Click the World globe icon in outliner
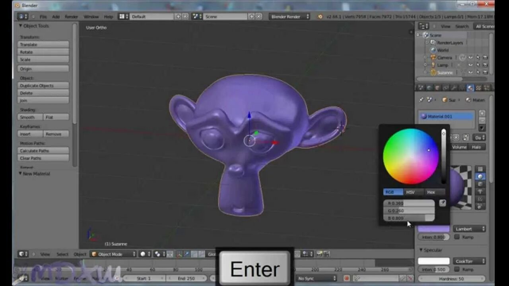This screenshot has width=509, height=286. (433, 50)
